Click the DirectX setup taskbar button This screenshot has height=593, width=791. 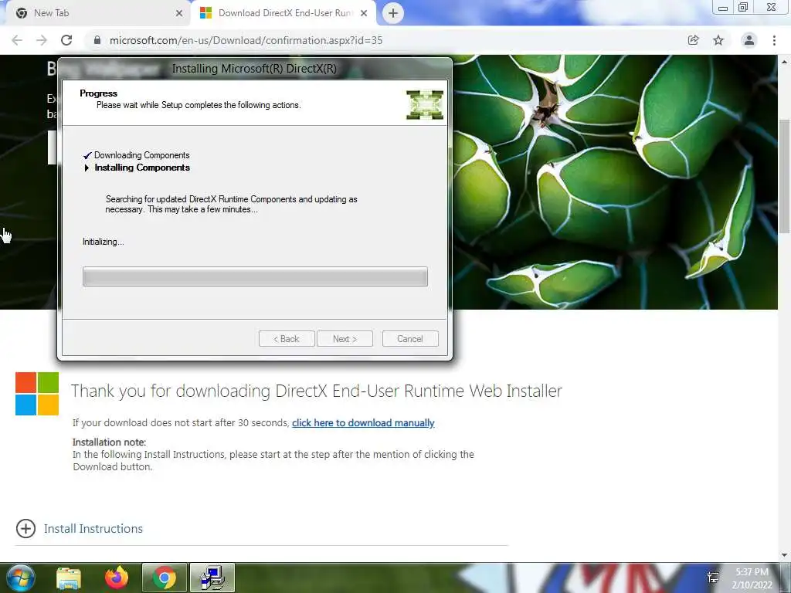212,578
